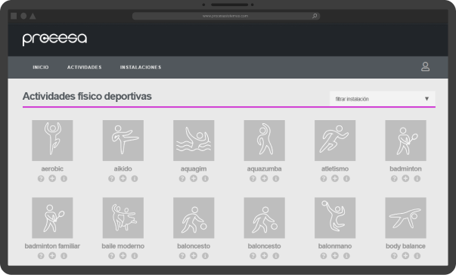
Task: Open the body balance pose thumbnail
Action: click(405, 218)
